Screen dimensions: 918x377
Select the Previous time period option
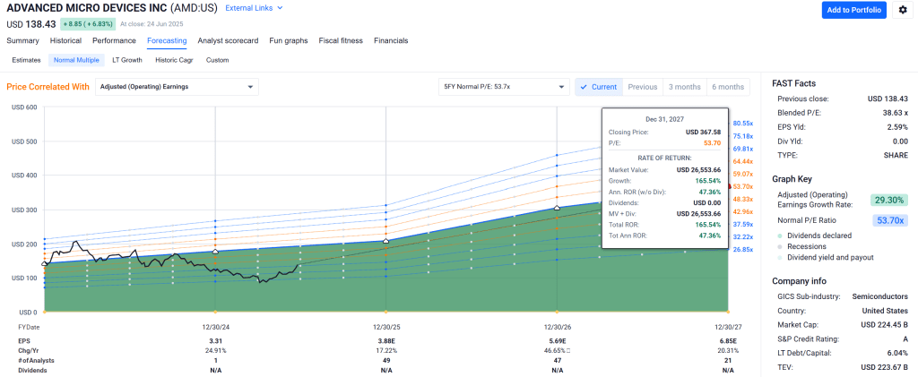tap(642, 87)
